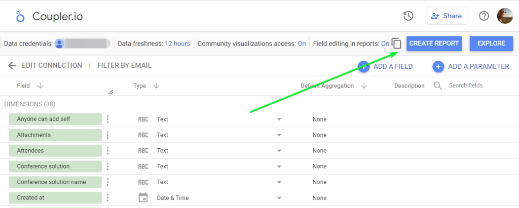Click the Data credentials owner avatar
This screenshot has height=208, width=519.
pos(59,44)
